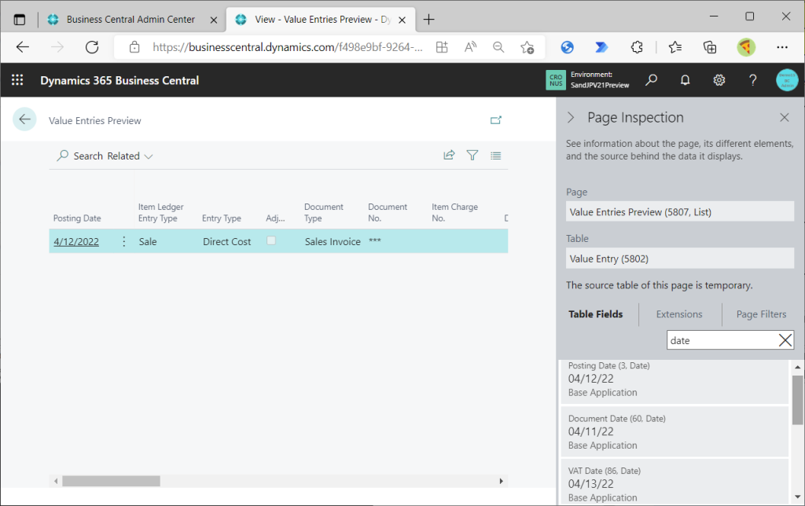Screen dimensions: 805x506
Task: Click the right arrow of horizontal scrollbar
Action: 501,481
